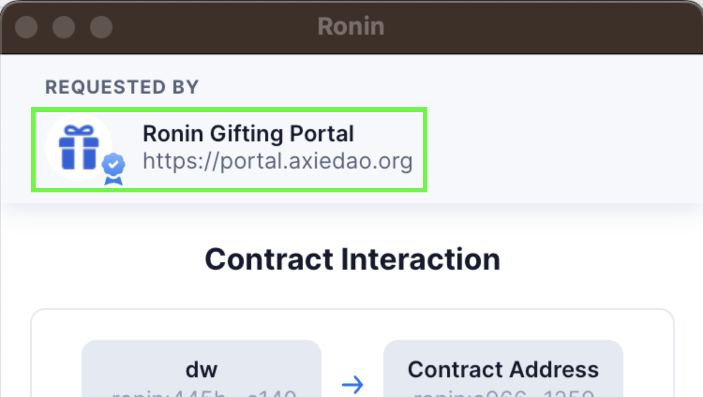
Task: Click the blue gift box icon
Action: pyautogui.click(x=79, y=147)
